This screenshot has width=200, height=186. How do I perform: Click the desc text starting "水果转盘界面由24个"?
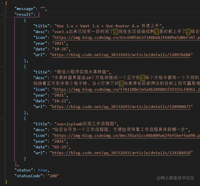[x=126, y=78]
